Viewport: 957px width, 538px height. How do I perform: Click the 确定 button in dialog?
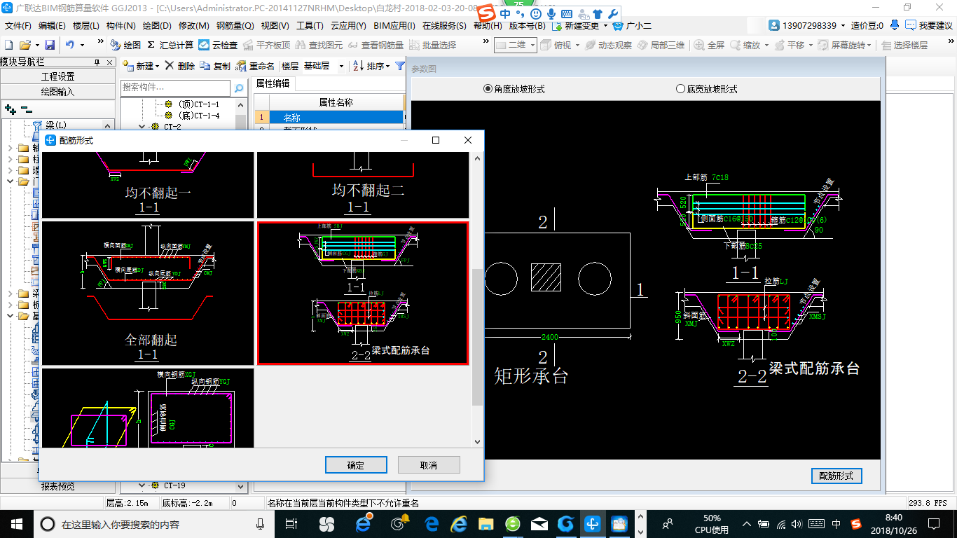click(356, 465)
